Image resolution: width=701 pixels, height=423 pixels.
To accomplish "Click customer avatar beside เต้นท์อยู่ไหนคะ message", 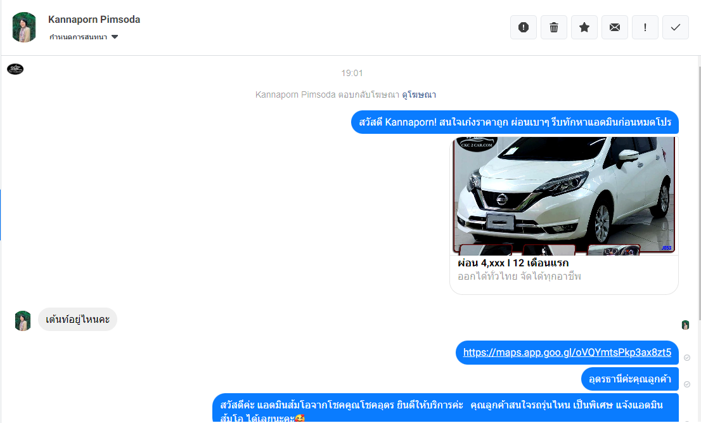I will tap(23, 321).
